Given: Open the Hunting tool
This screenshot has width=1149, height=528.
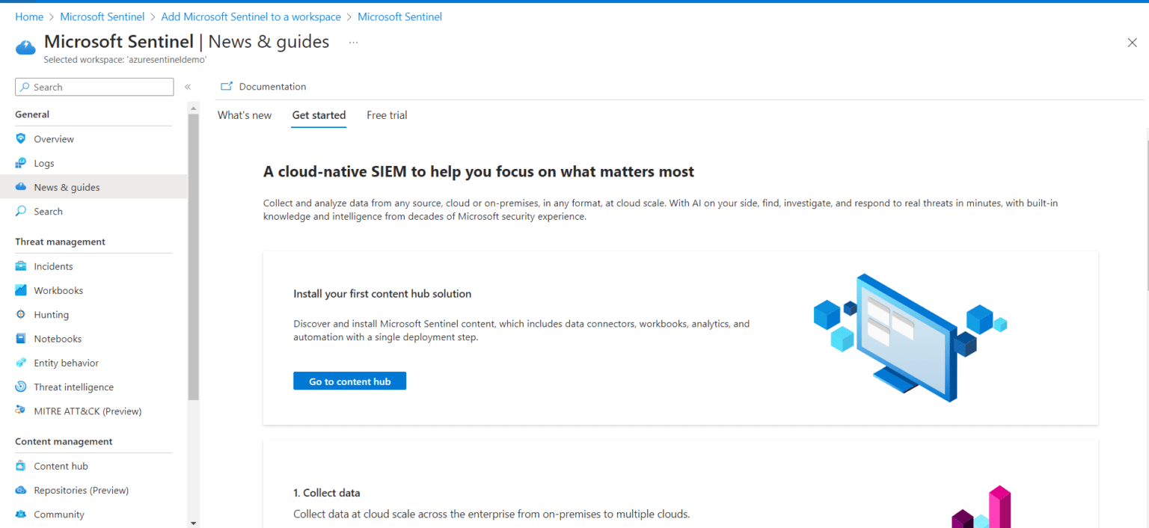Looking at the screenshot, I should (x=51, y=314).
